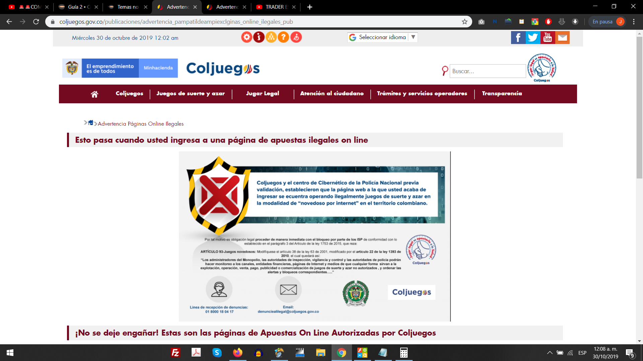This screenshot has width=643, height=361.
Task: Show hidden system tray icons
Action: click(550, 353)
